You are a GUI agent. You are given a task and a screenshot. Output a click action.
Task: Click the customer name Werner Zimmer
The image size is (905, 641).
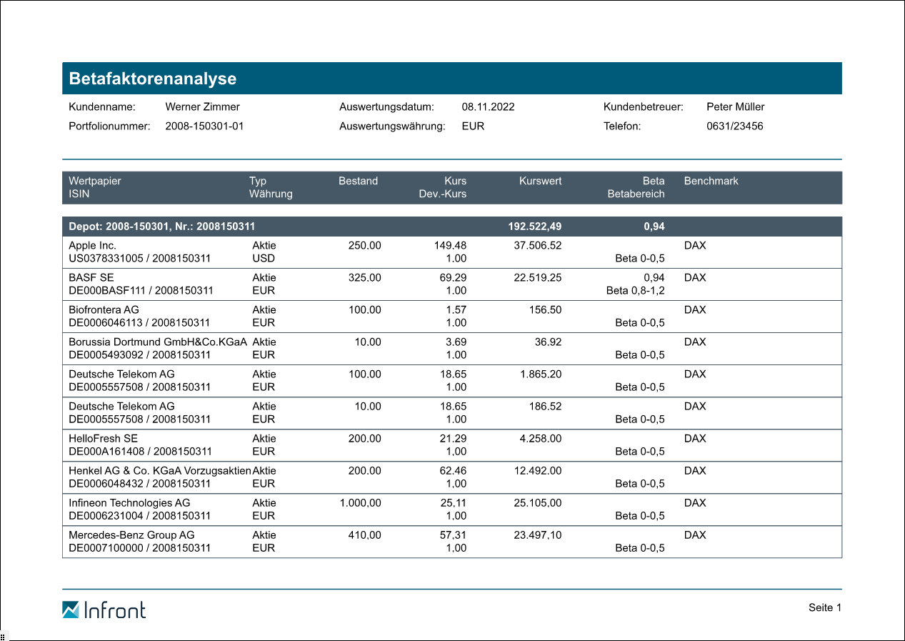[x=202, y=107]
